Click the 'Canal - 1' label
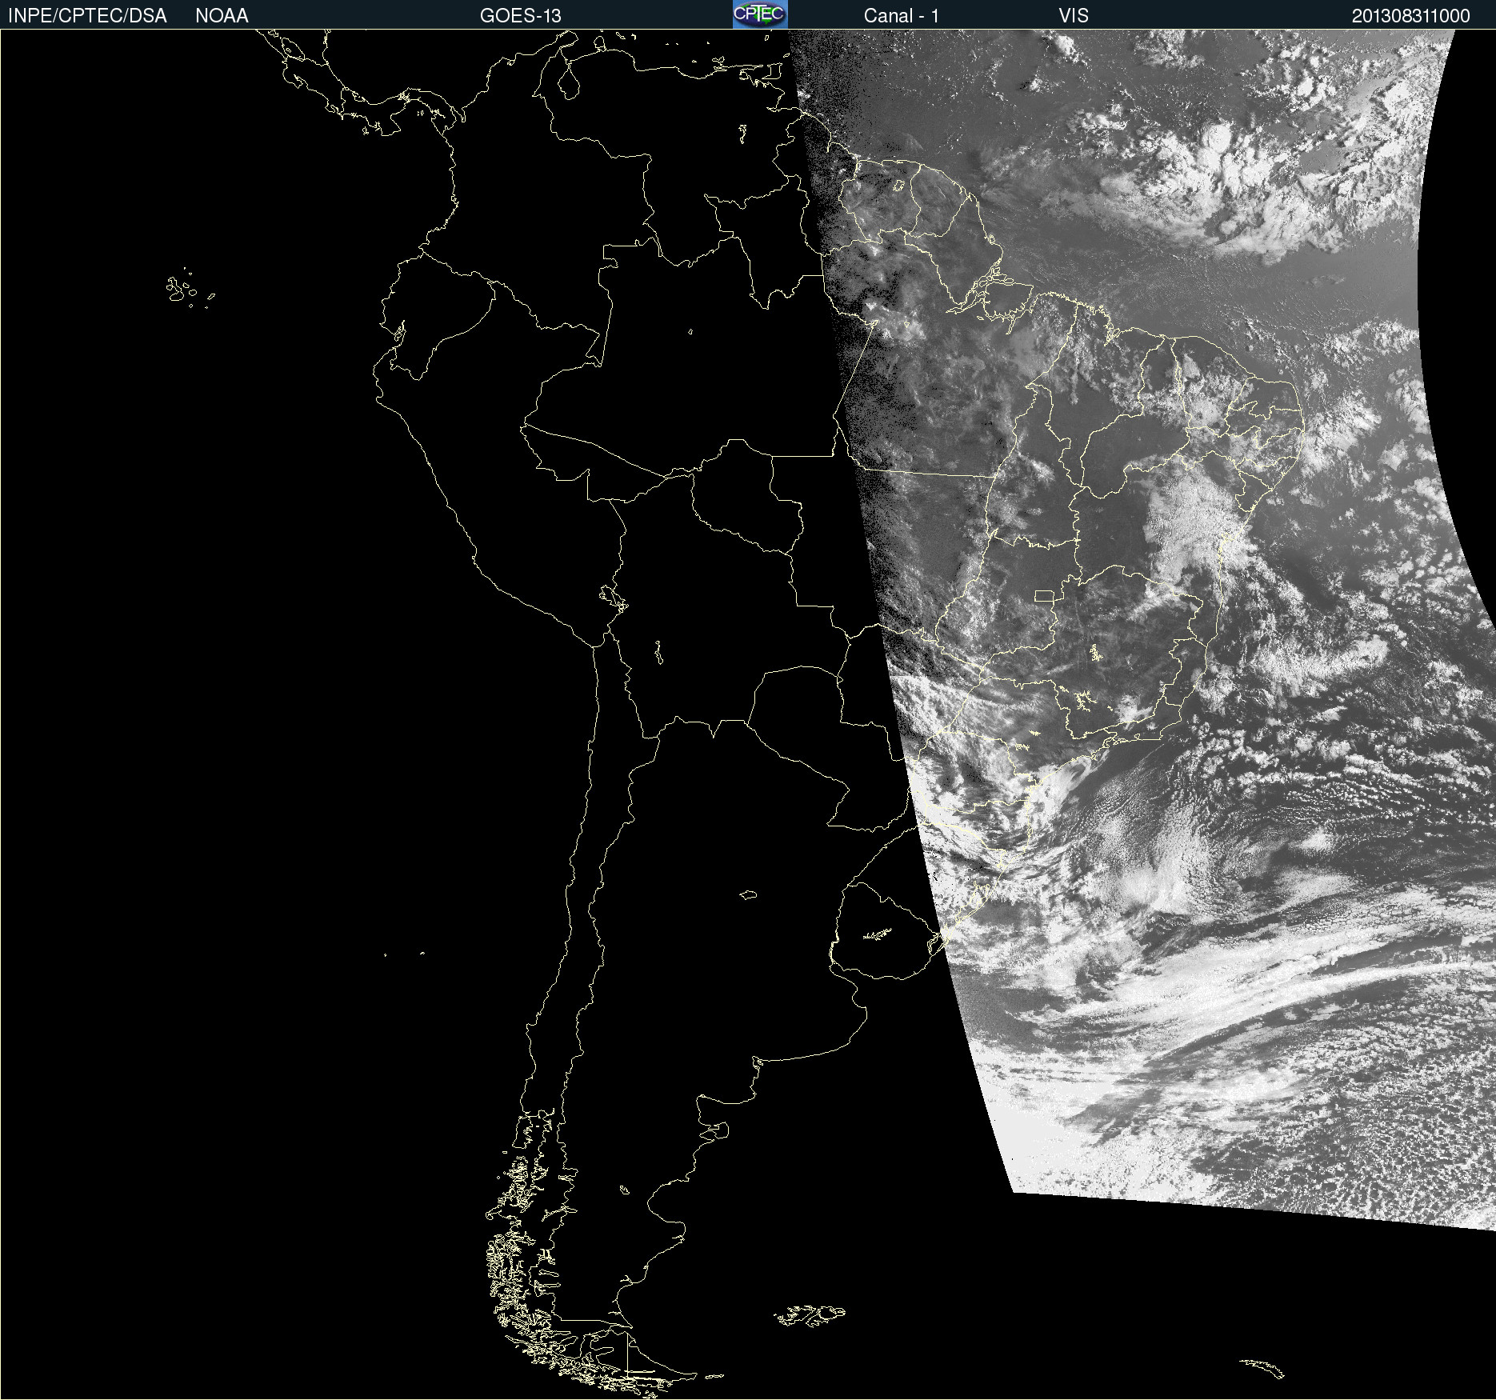1496x1400 pixels. coord(902,16)
